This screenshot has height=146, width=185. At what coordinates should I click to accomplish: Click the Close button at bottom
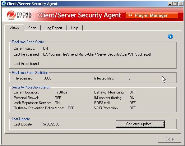(x=169, y=139)
